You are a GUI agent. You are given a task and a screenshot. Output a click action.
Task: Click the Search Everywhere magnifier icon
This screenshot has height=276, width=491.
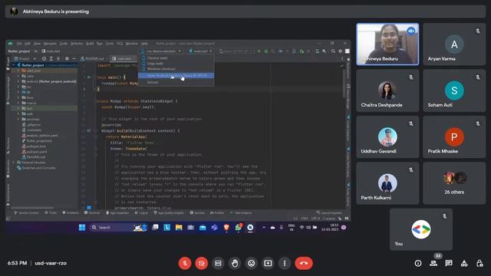coord(333,51)
